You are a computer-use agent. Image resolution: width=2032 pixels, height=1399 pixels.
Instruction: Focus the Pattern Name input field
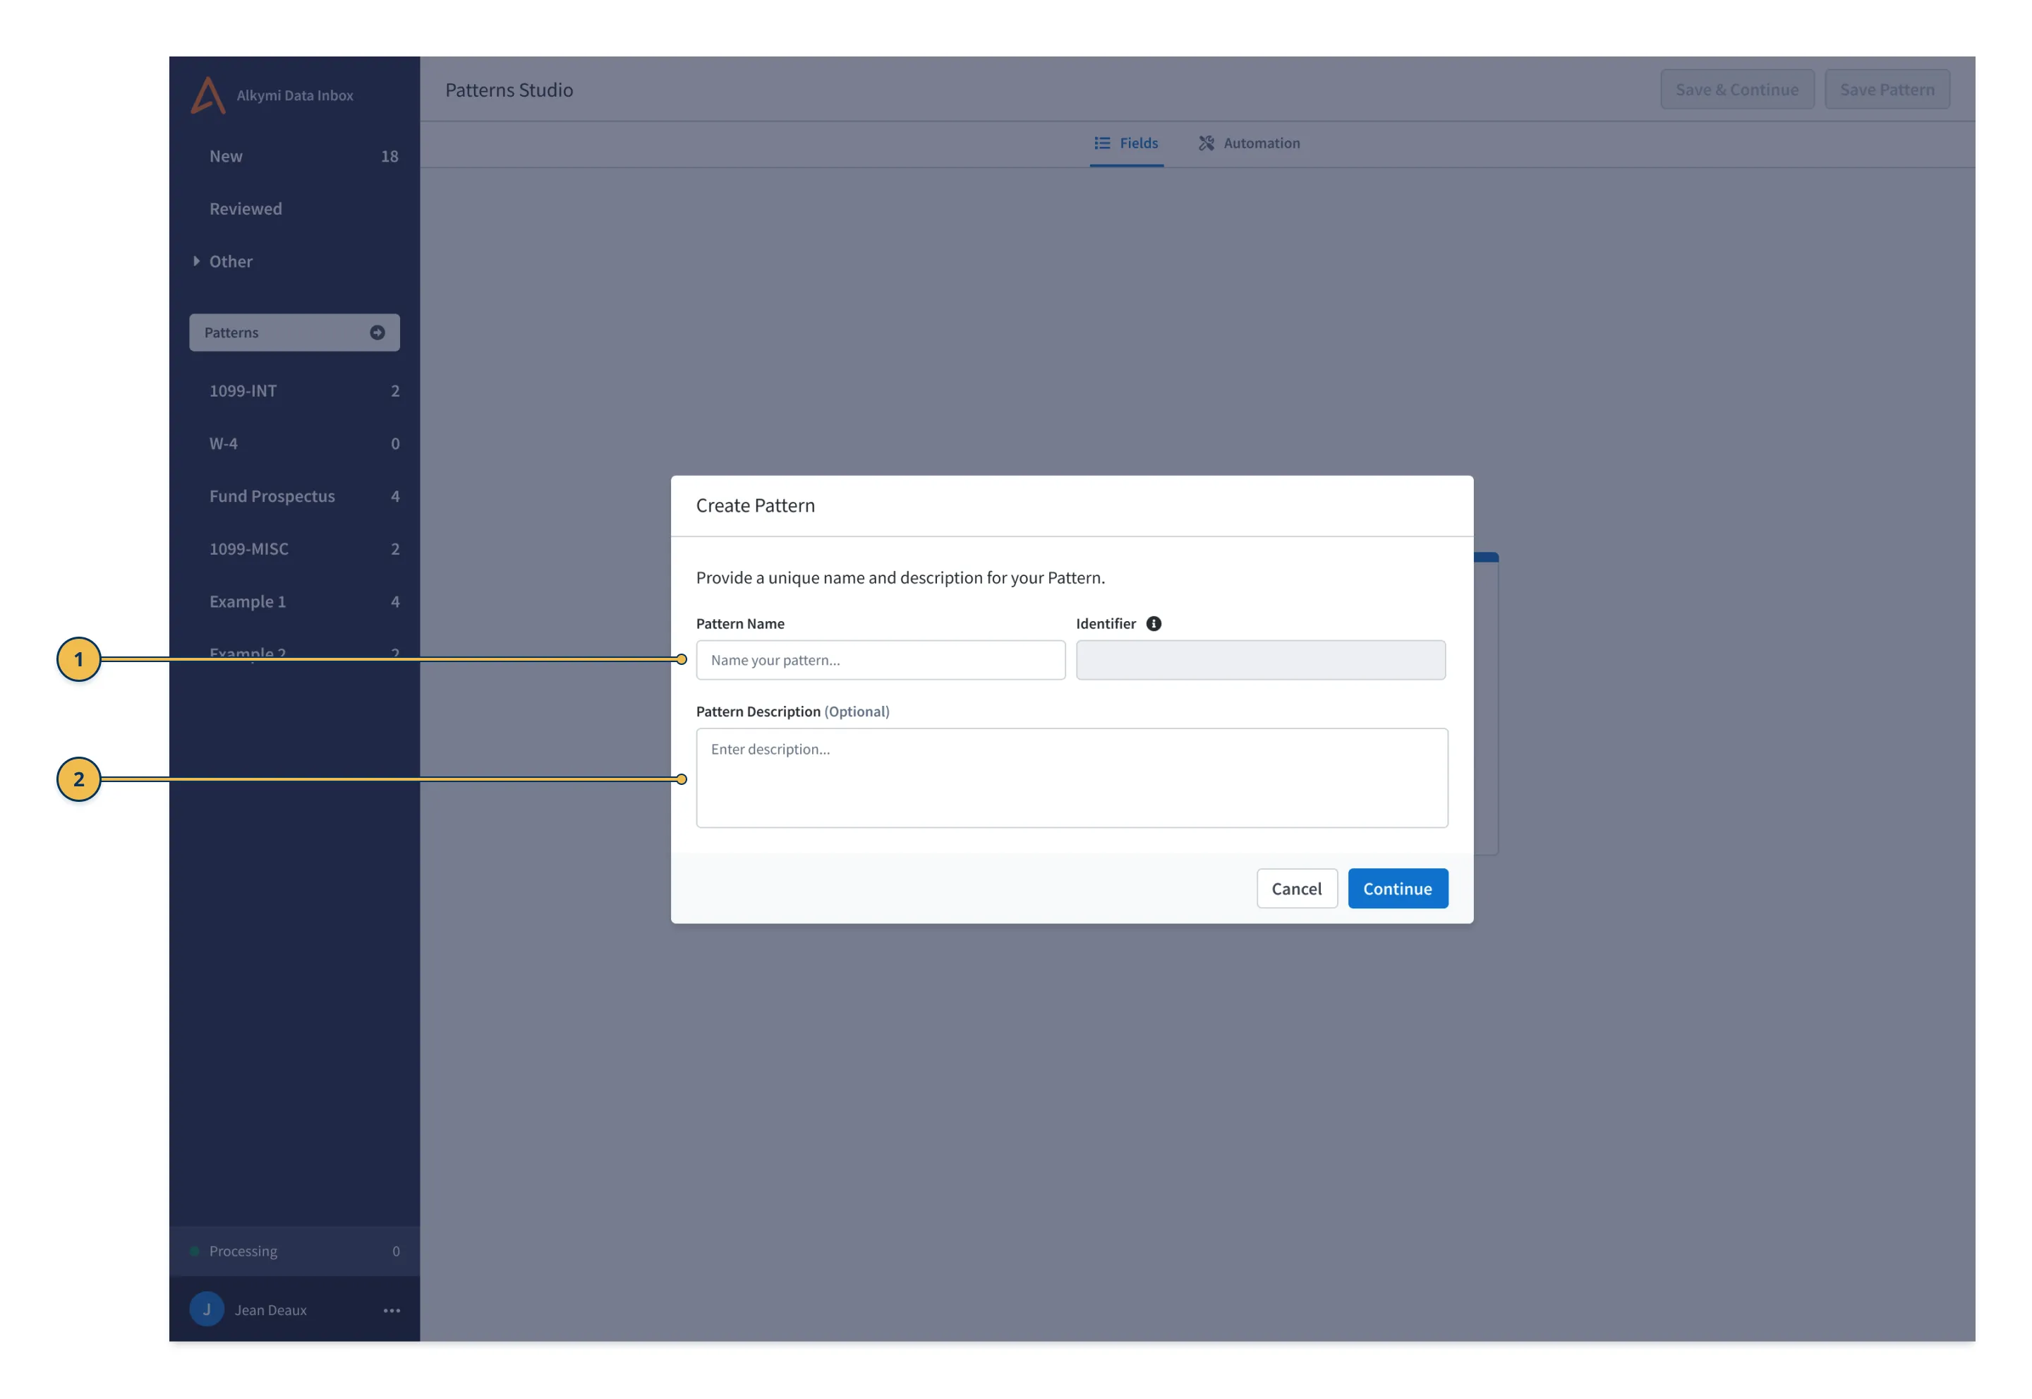881,660
